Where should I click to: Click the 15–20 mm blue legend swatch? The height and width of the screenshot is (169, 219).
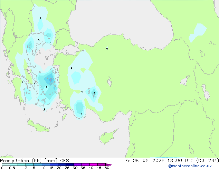(x=54, y=165)
